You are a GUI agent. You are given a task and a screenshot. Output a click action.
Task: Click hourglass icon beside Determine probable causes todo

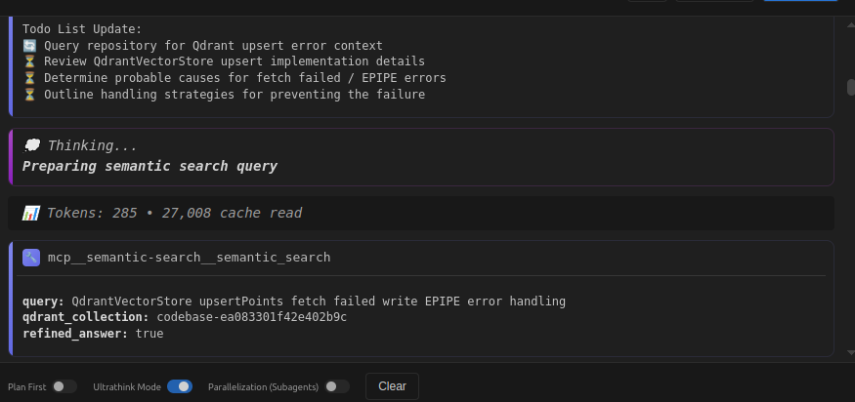tap(29, 78)
